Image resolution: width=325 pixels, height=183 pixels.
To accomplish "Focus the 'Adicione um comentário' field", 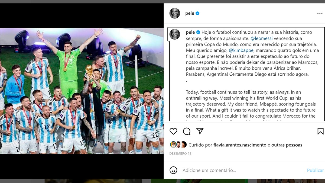I will [242, 170].
